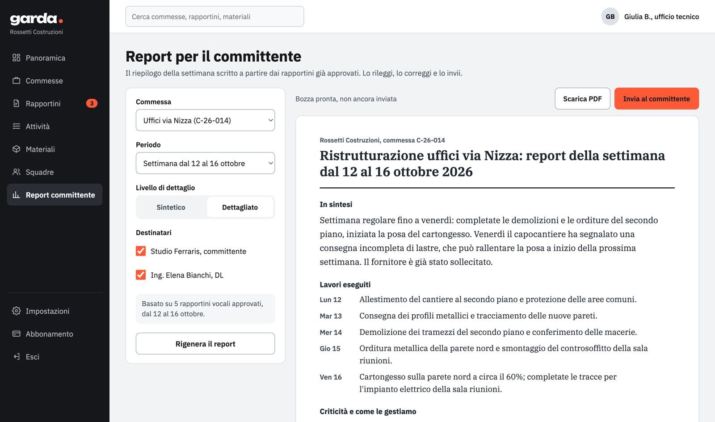Click the report title heading
The image size is (715, 422).
pos(492,163)
